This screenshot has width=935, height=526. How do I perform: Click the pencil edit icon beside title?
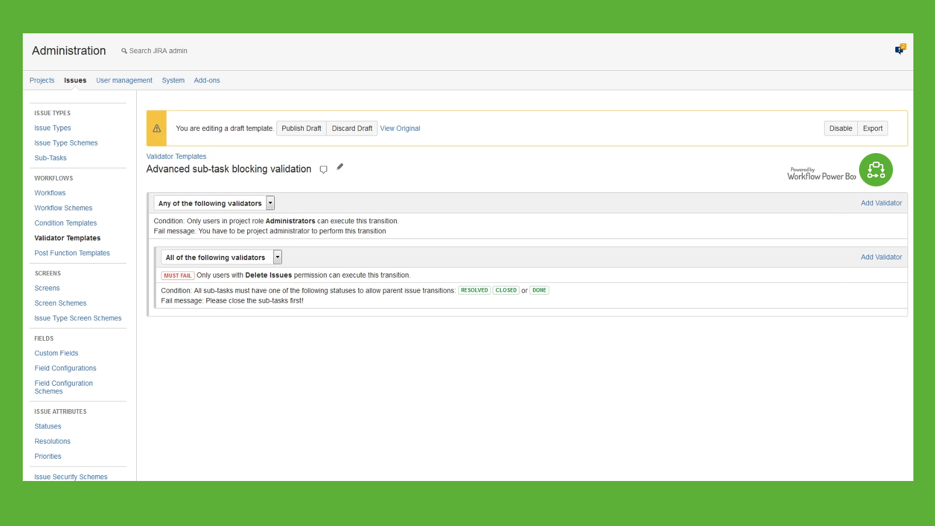[x=340, y=167]
